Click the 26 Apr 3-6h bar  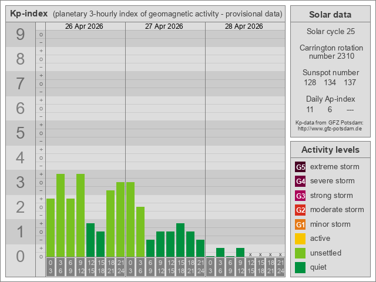coord(61,216)
